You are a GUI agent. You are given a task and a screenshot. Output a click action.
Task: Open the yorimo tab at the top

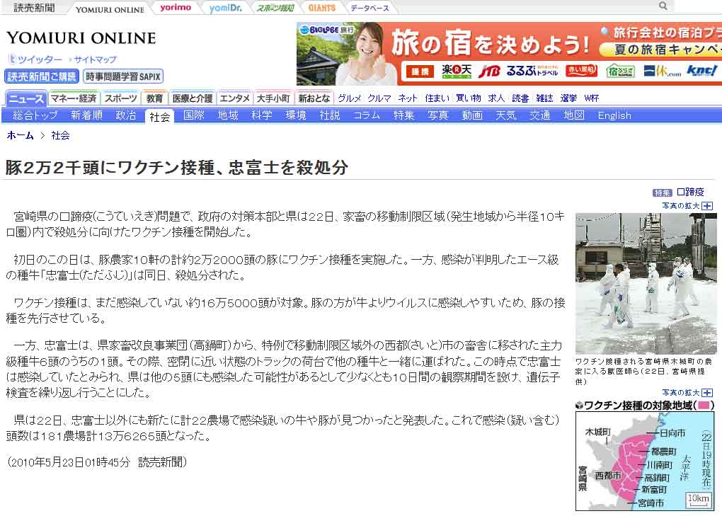point(175,8)
